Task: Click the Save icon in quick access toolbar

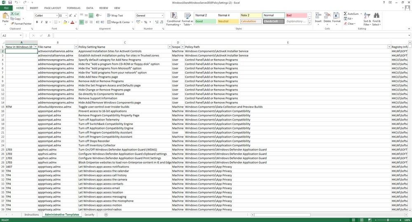Action: pos(10,2)
